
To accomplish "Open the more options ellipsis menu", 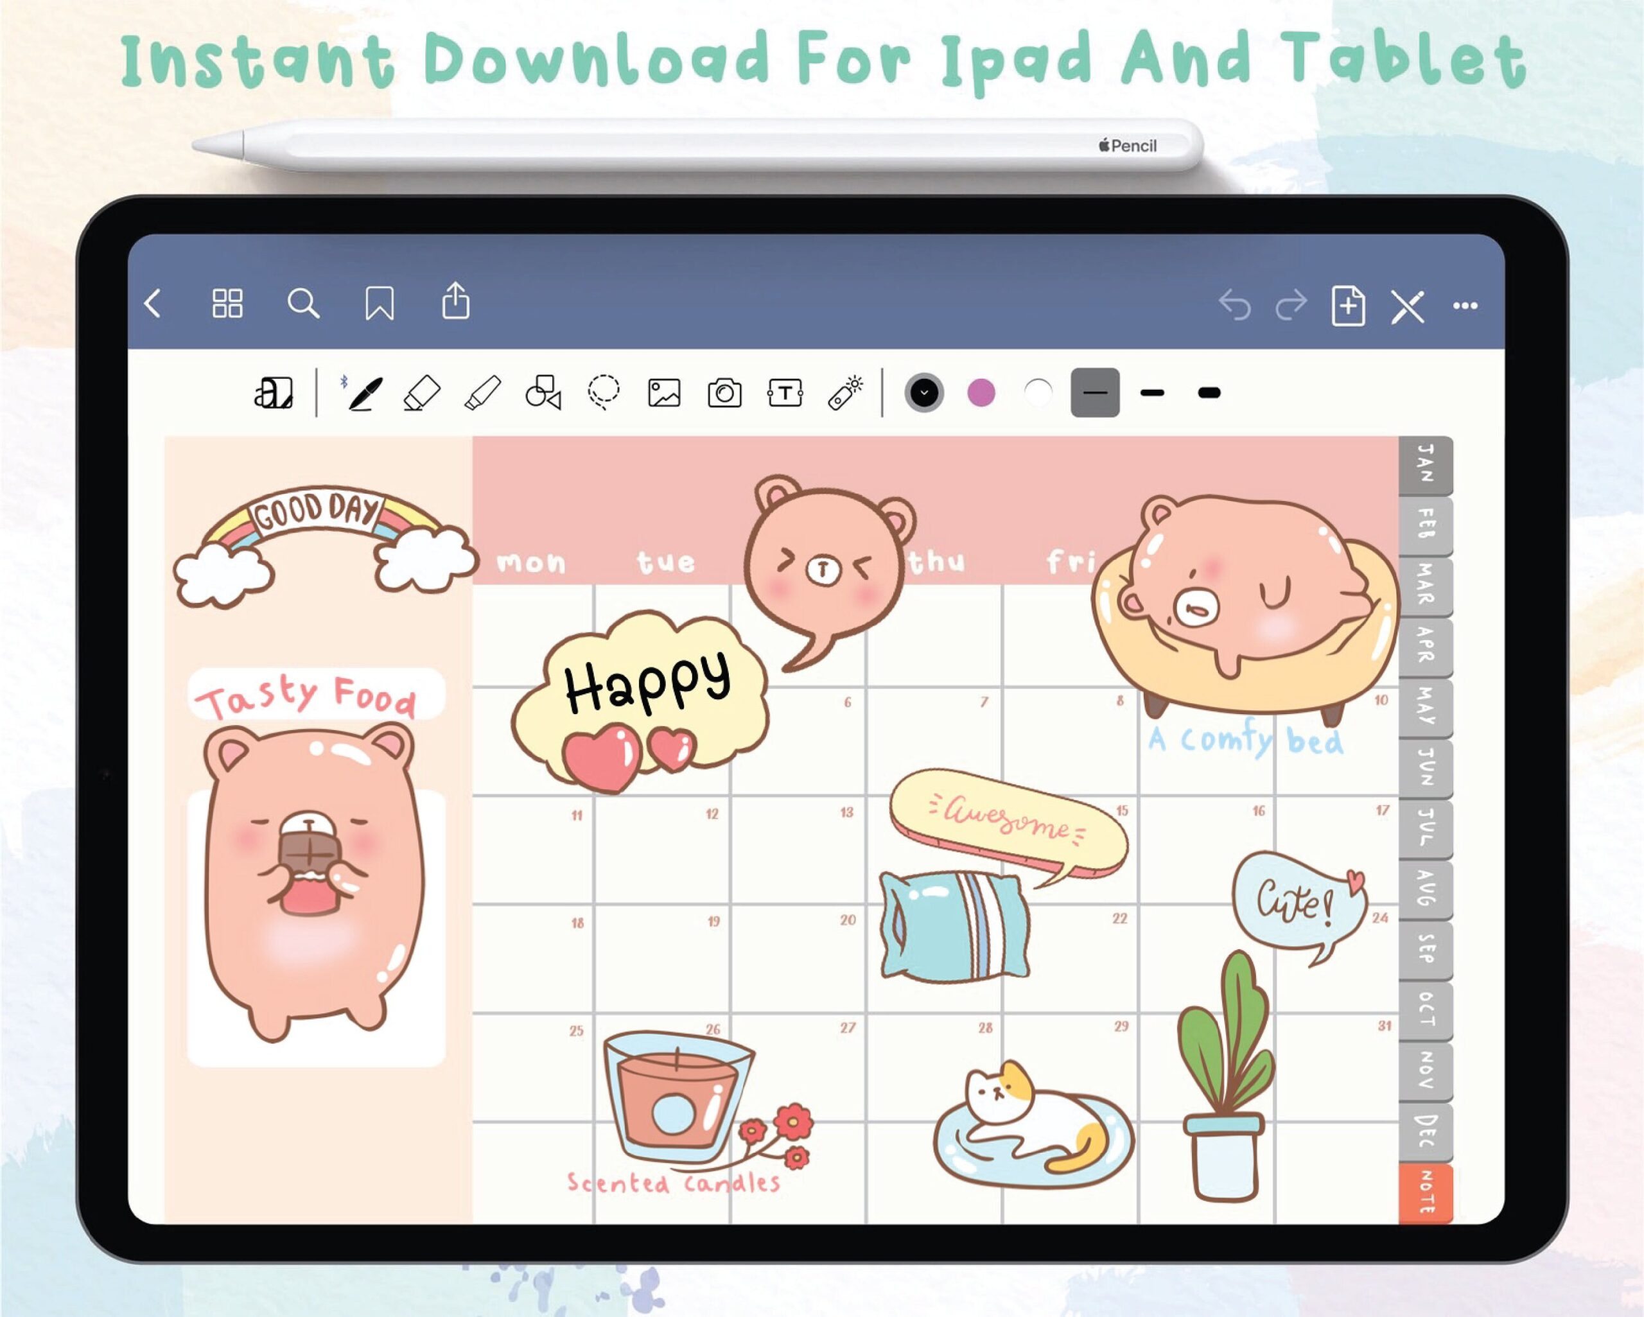I will point(1465,306).
